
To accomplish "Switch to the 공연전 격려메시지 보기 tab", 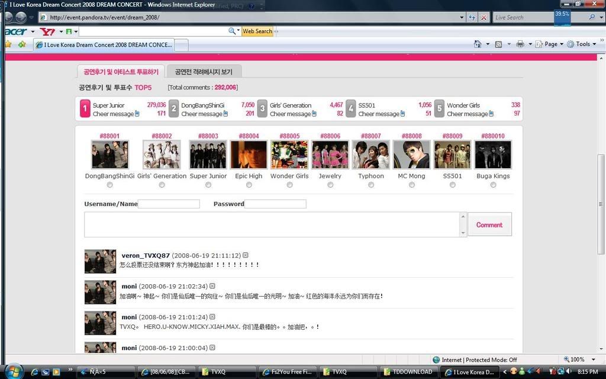I will coord(204,72).
